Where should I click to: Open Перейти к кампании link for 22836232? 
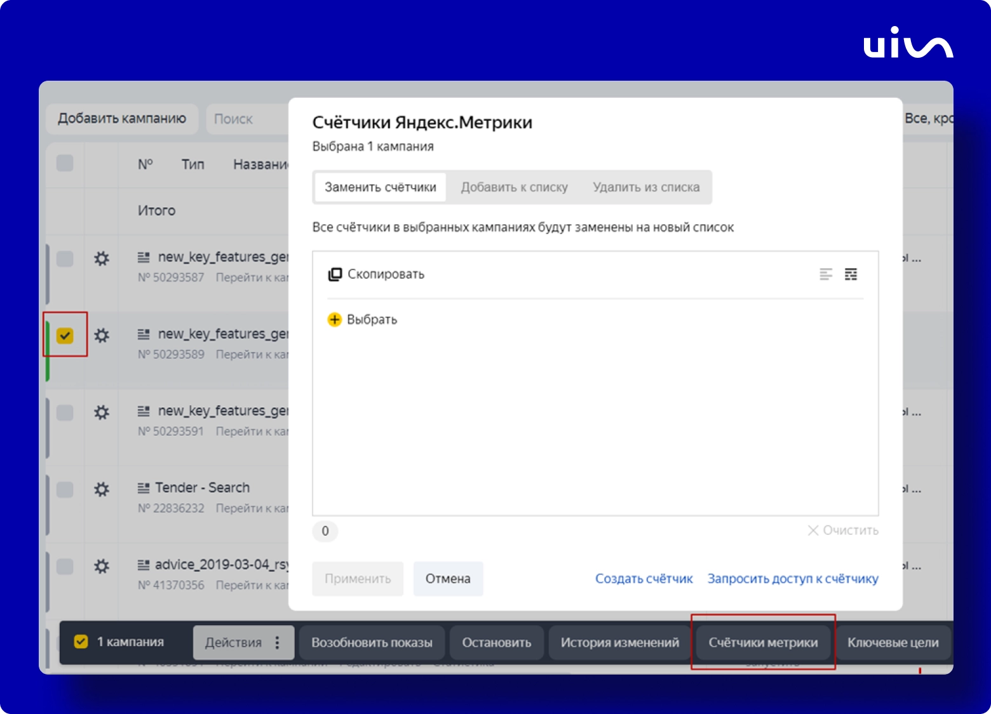[252, 508]
